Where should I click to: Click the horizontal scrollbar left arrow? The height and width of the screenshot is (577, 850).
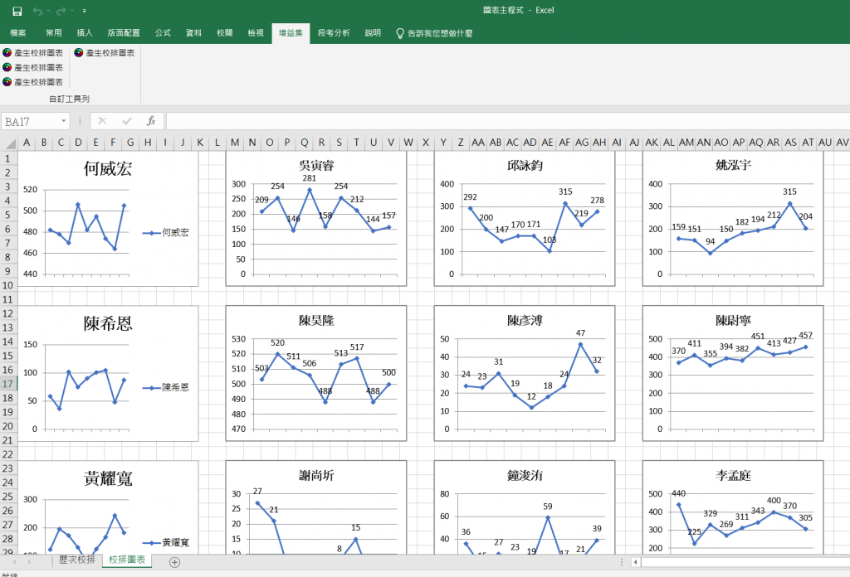point(635,562)
